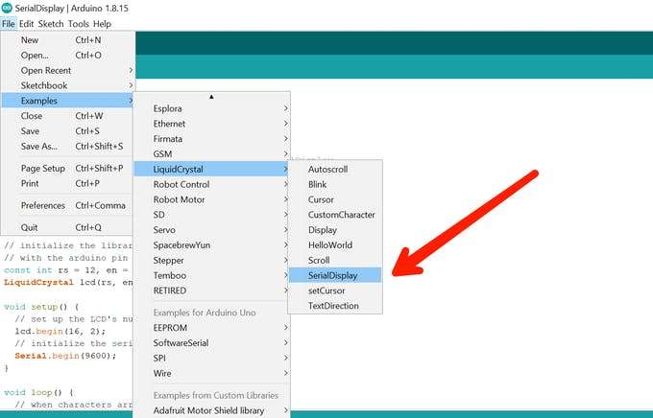Select the CustomCharacter example
Image resolution: width=653 pixels, height=418 pixels.
coord(335,215)
